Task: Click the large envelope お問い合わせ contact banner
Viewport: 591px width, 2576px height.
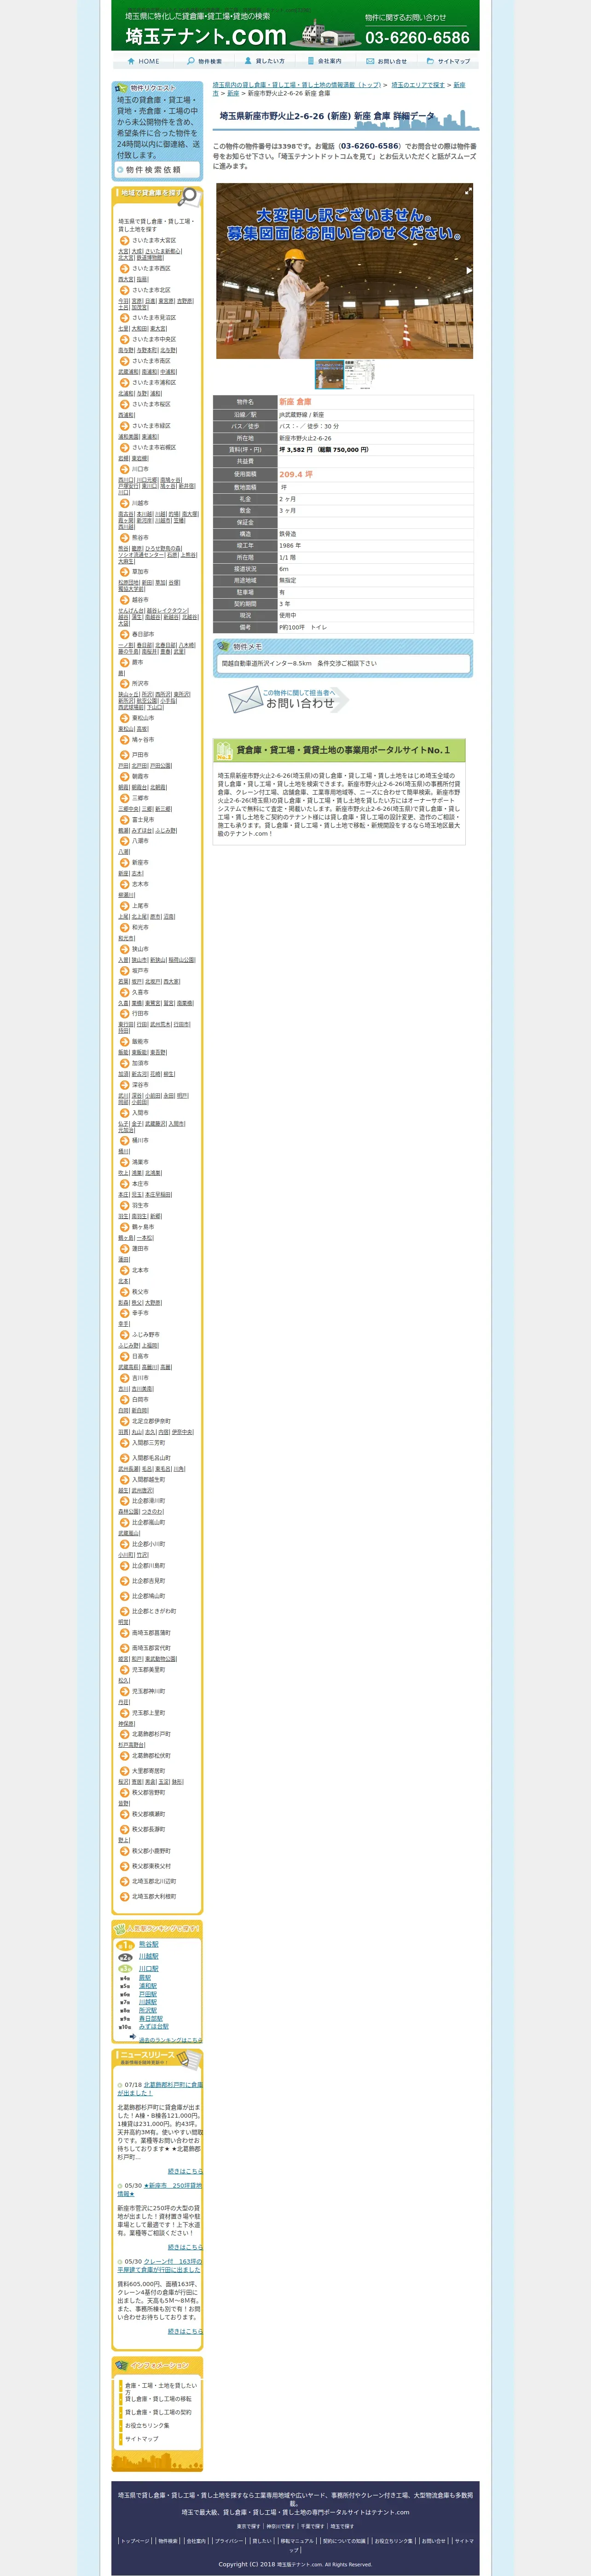Action: click(288, 699)
